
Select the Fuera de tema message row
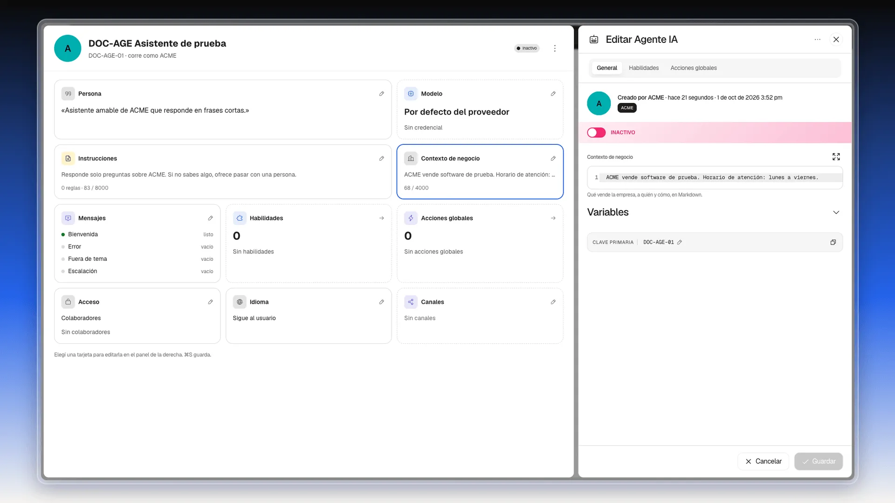tap(137, 259)
